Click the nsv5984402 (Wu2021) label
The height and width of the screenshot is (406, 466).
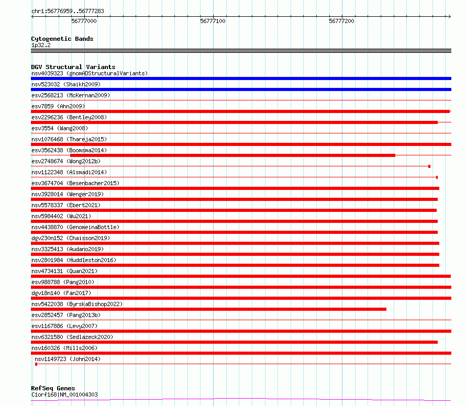pyautogui.click(x=61, y=216)
